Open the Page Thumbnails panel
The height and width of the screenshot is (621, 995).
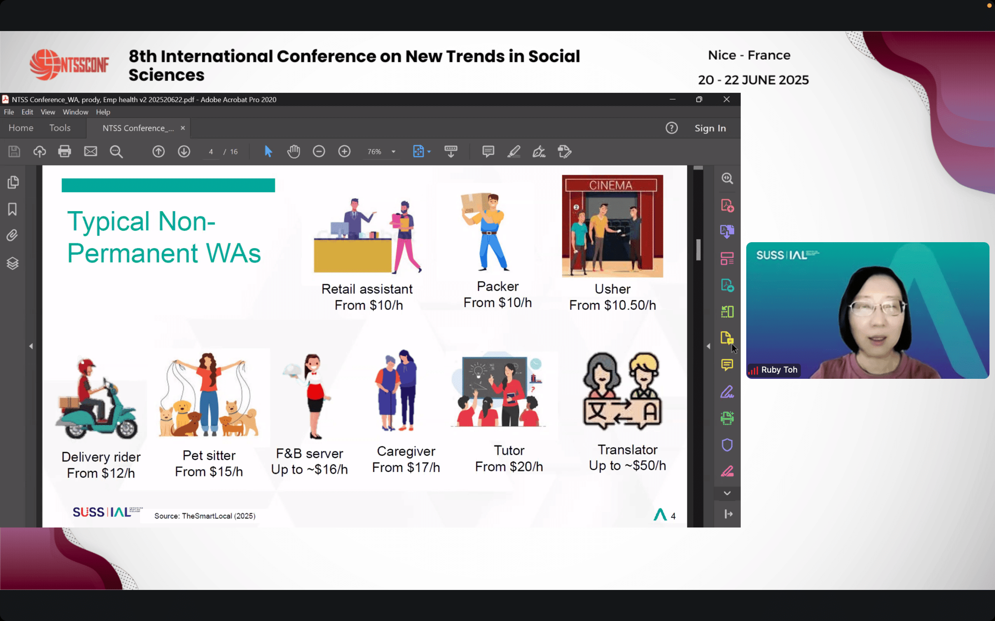coord(13,182)
